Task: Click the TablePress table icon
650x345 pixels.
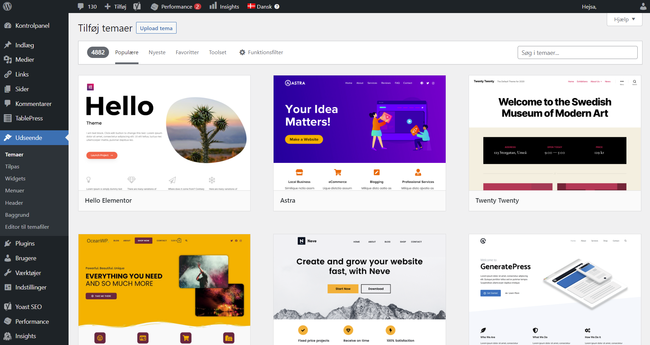Action: pyautogui.click(x=8, y=118)
